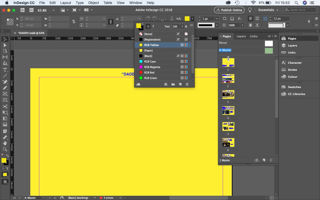
Task: Open the Layout menu
Action: point(66,3)
